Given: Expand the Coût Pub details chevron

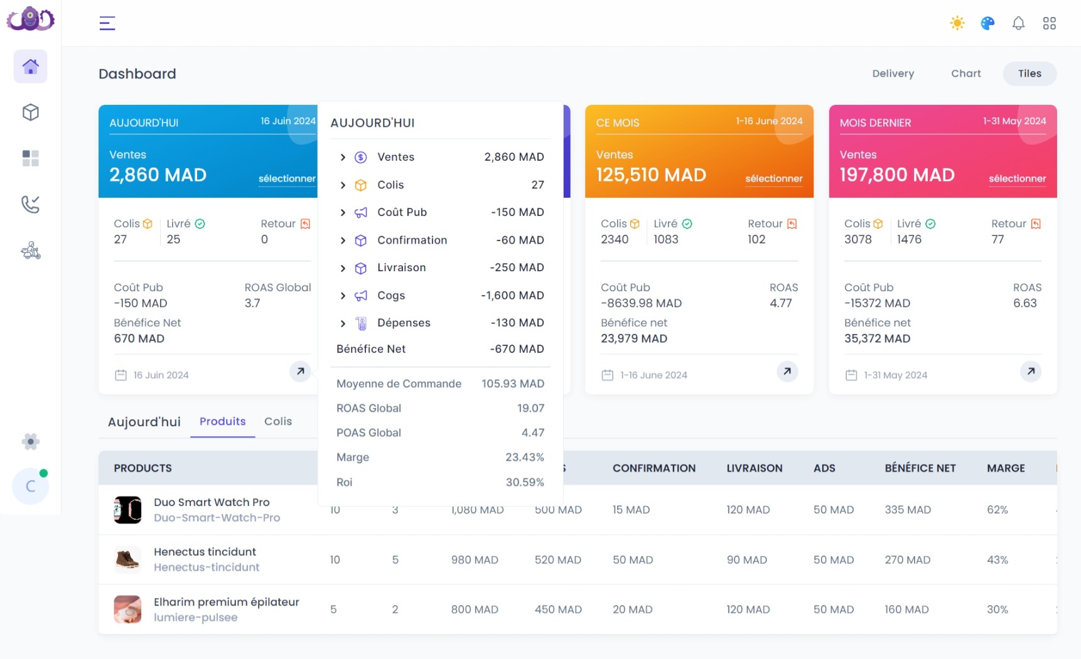Looking at the screenshot, I should [343, 212].
